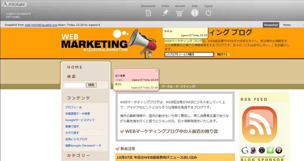Select the yellow reply note 'まじに'
304x161 pixels.
tap(136, 86)
